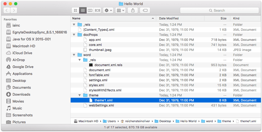The width and height of the screenshot is (262, 132).
Task: Sort by the Kind column header
Action: point(246,18)
